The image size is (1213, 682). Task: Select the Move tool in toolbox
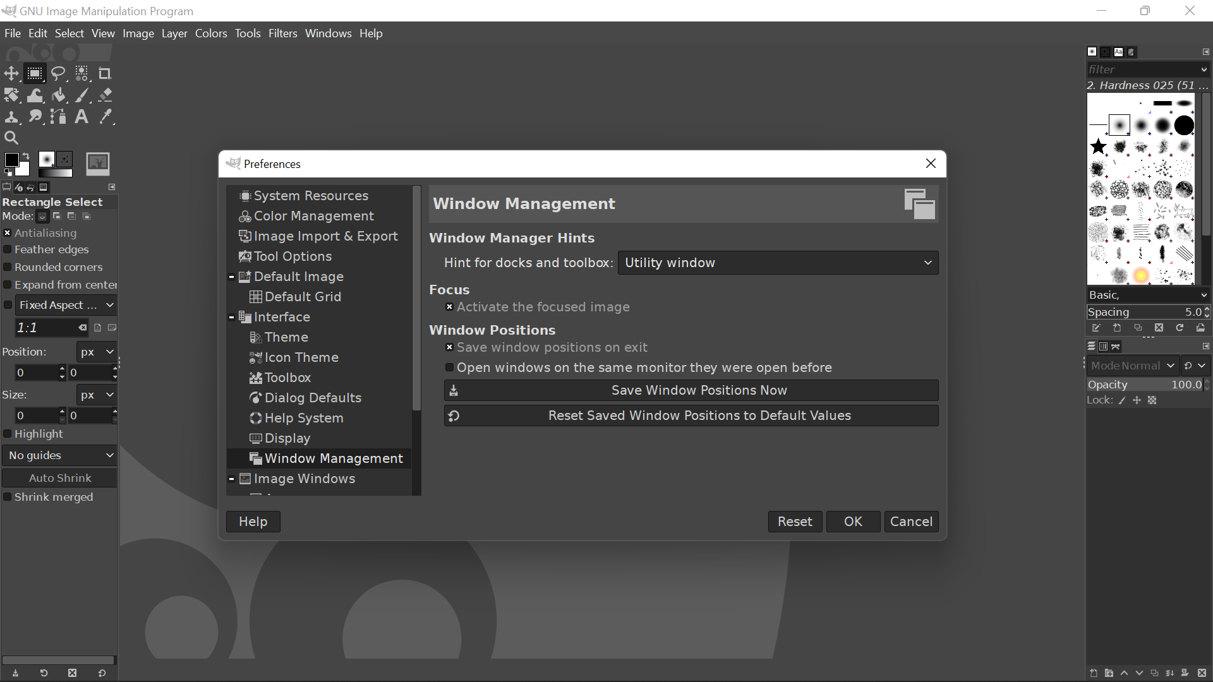pos(11,73)
